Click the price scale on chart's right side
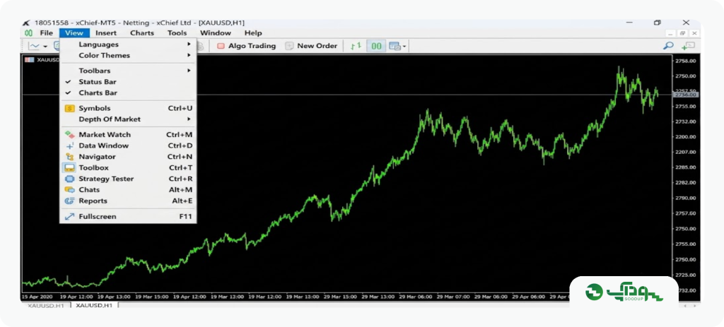 tap(686, 175)
